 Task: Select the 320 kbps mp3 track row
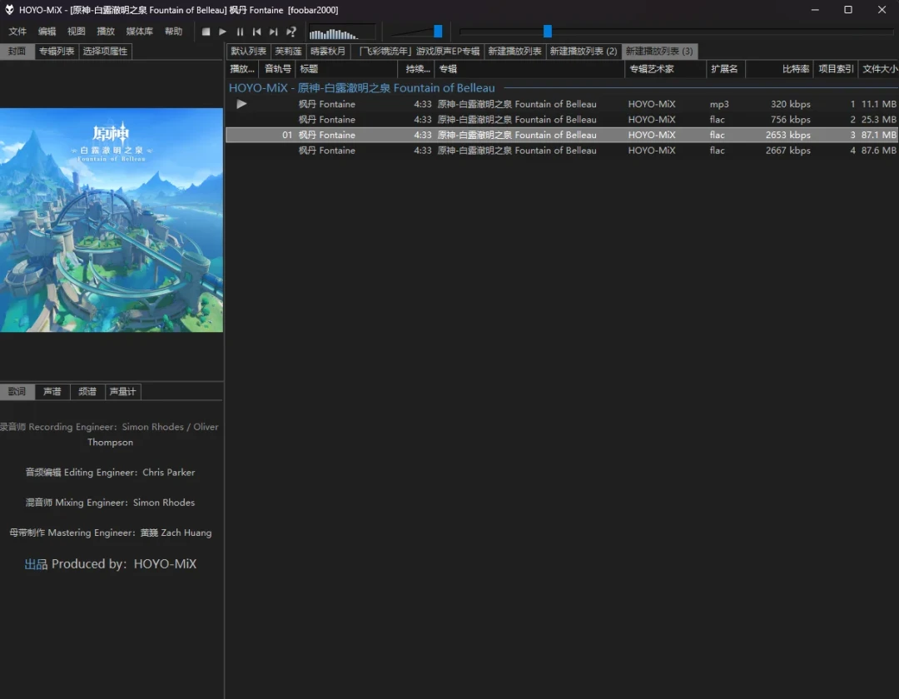[x=563, y=104]
